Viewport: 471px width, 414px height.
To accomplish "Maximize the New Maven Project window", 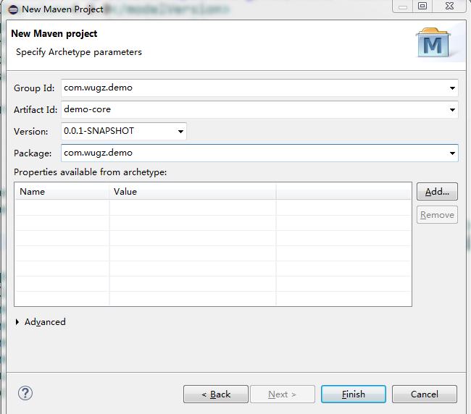I will tap(422, 6).
